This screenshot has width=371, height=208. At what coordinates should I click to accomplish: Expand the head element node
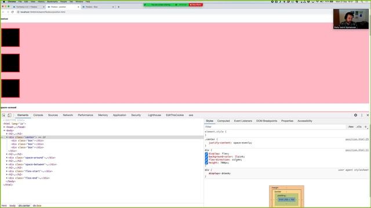click(x=4, y=127)
